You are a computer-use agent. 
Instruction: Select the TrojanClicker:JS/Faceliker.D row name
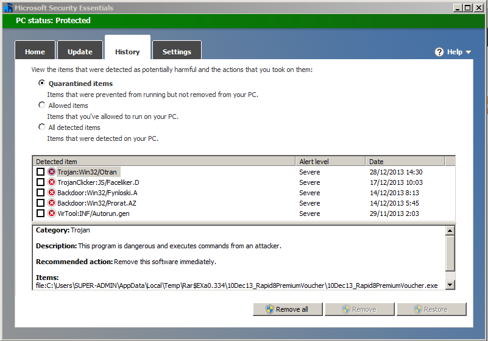(98, 182)
